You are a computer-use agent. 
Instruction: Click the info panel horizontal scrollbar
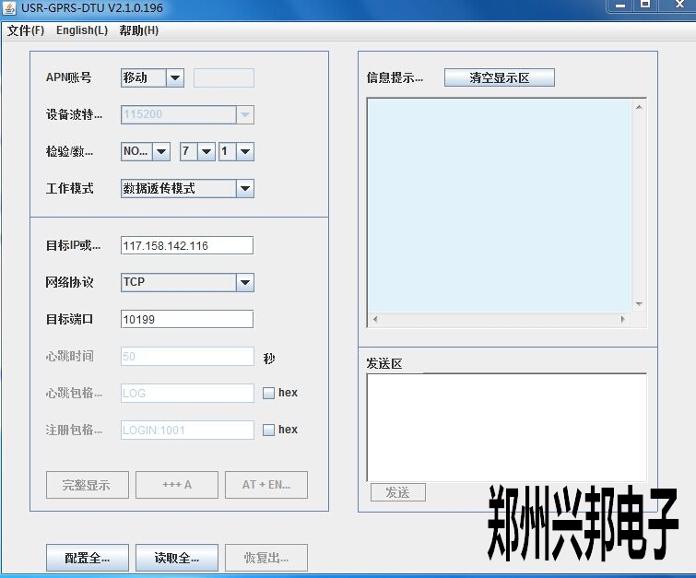tap(498, 320)
